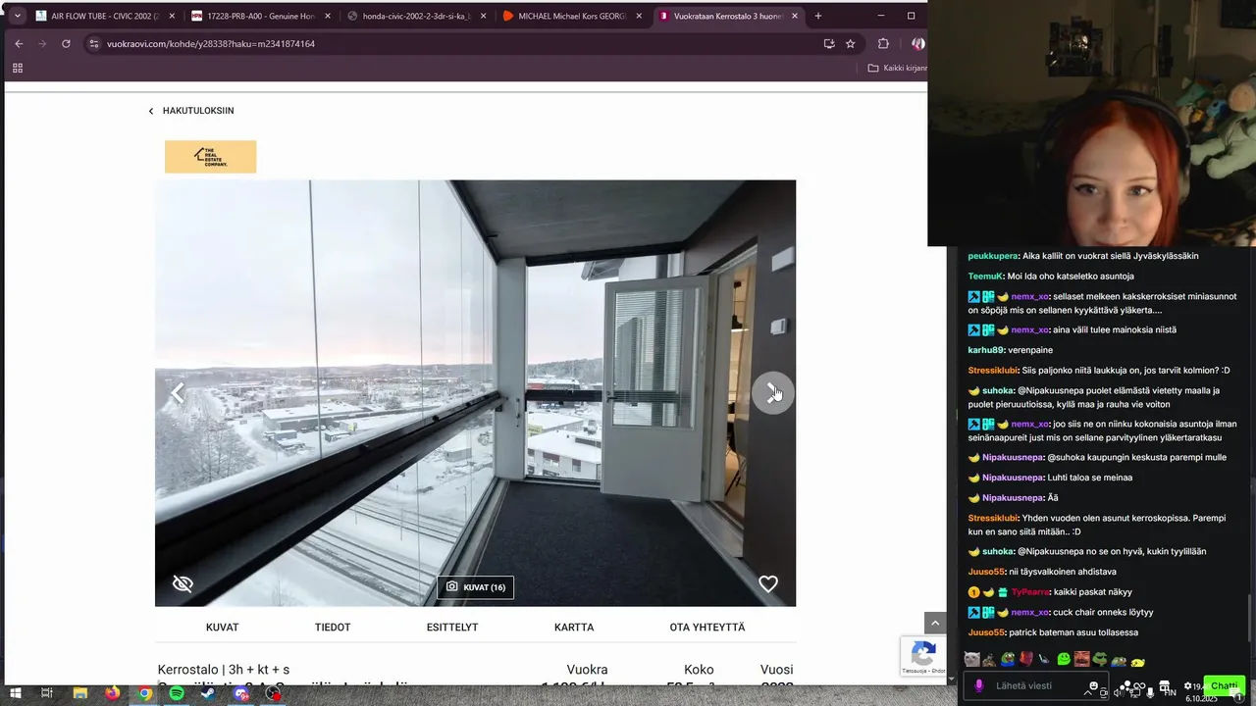Screen dimensions: 1256x706
Task: Open the KUVAT (16) photo gallery
Action: (476, 587)
